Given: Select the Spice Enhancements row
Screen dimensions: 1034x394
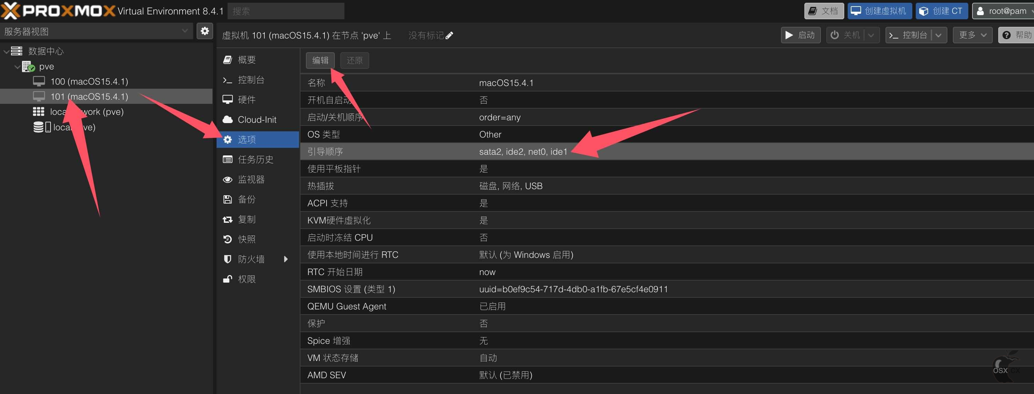Looking at the screenshot, I should click(667, 341).
